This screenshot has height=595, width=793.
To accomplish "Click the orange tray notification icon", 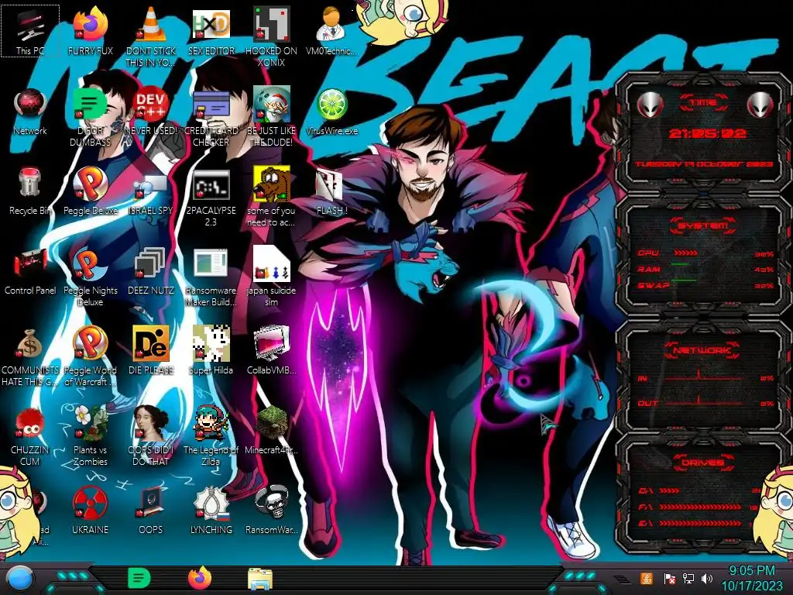I will pos(646,578).
